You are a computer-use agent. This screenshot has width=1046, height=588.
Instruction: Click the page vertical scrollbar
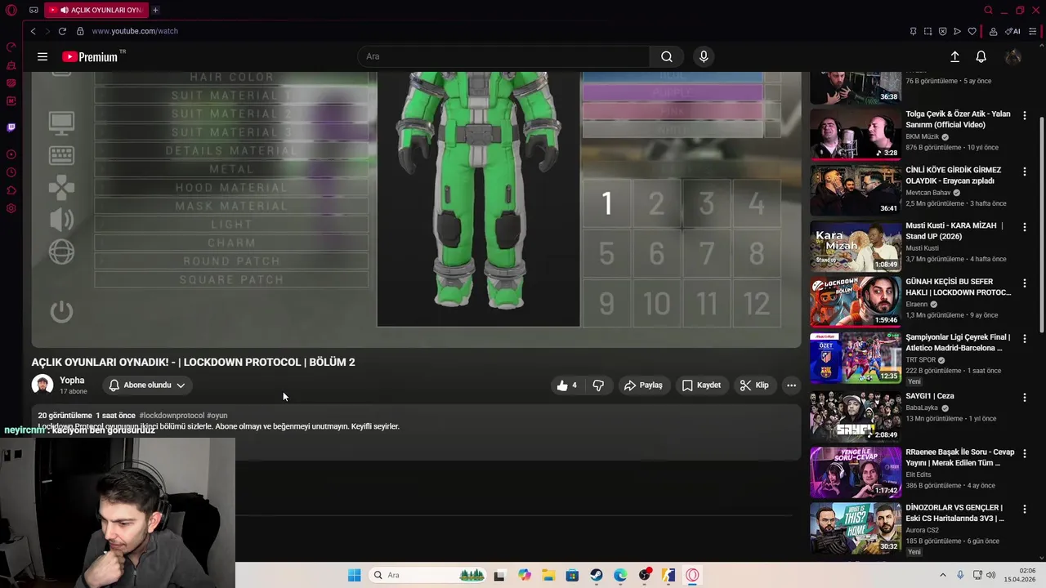click(1041, 225)
